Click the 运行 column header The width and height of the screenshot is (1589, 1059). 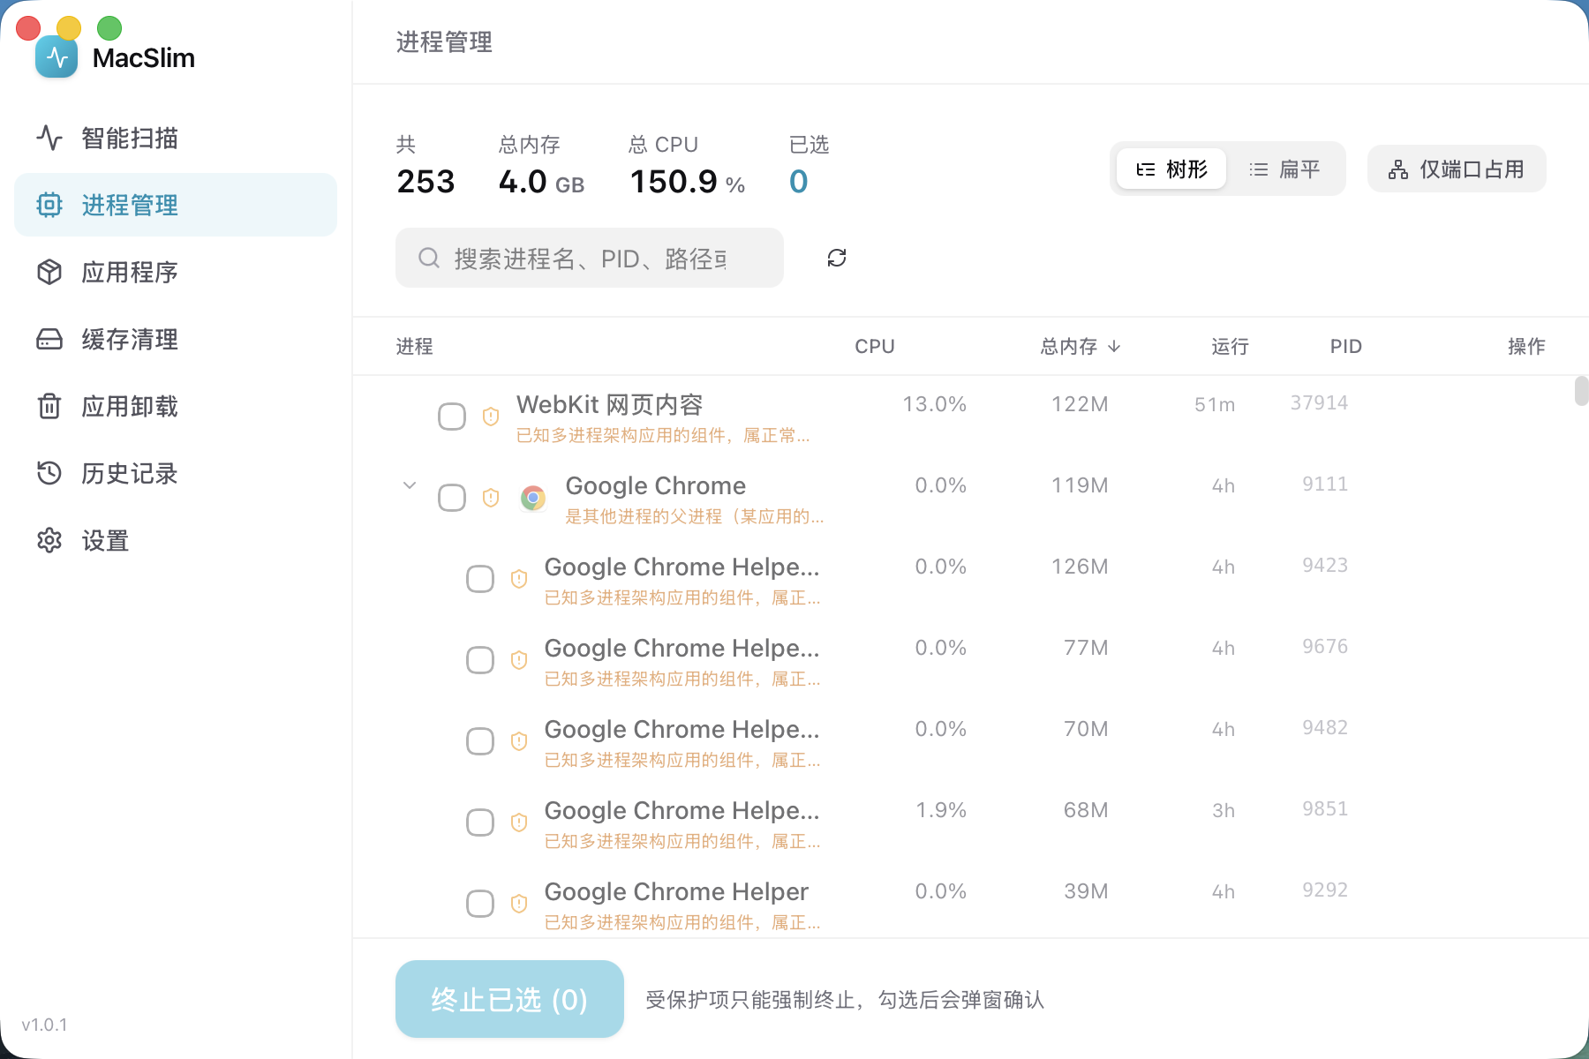point(1230,346)
